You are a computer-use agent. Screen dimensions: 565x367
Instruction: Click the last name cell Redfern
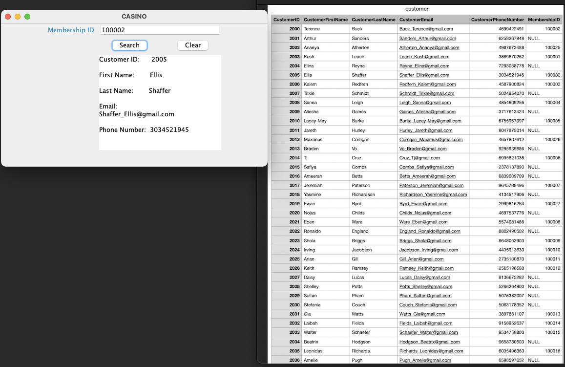[373, 85]
